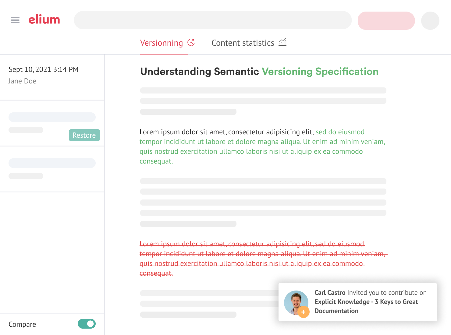Select the Sept 10, 2021 version entry
This screenshot has width=451, height=335.
pyautogui.click(x=52, y=76)
